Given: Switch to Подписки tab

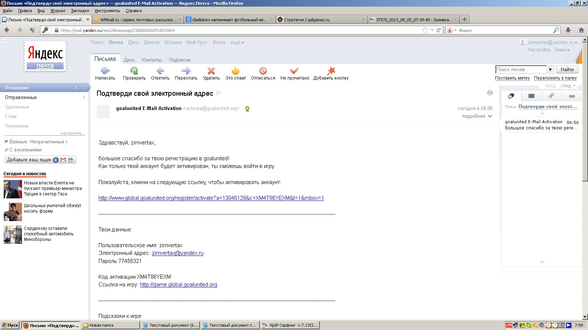Looking at the screenshot, I should [x=179, y=60].
